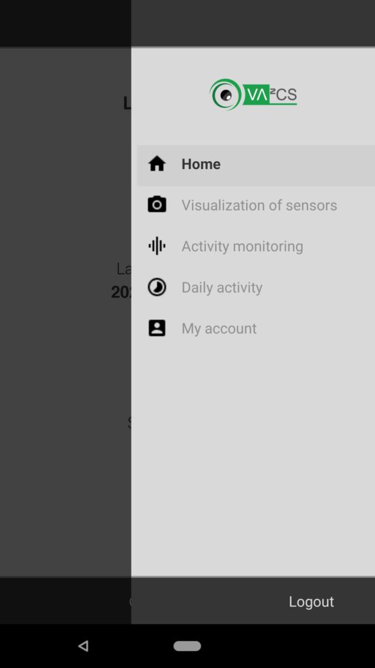Go to Daily activity
This screenshot has width=375, height=668.
coord(256,288)
